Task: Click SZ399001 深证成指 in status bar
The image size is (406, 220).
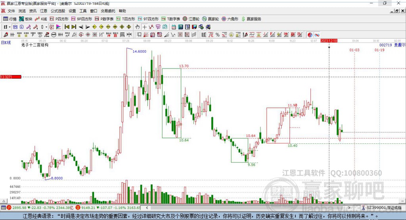Action: (x=384, y=208)
